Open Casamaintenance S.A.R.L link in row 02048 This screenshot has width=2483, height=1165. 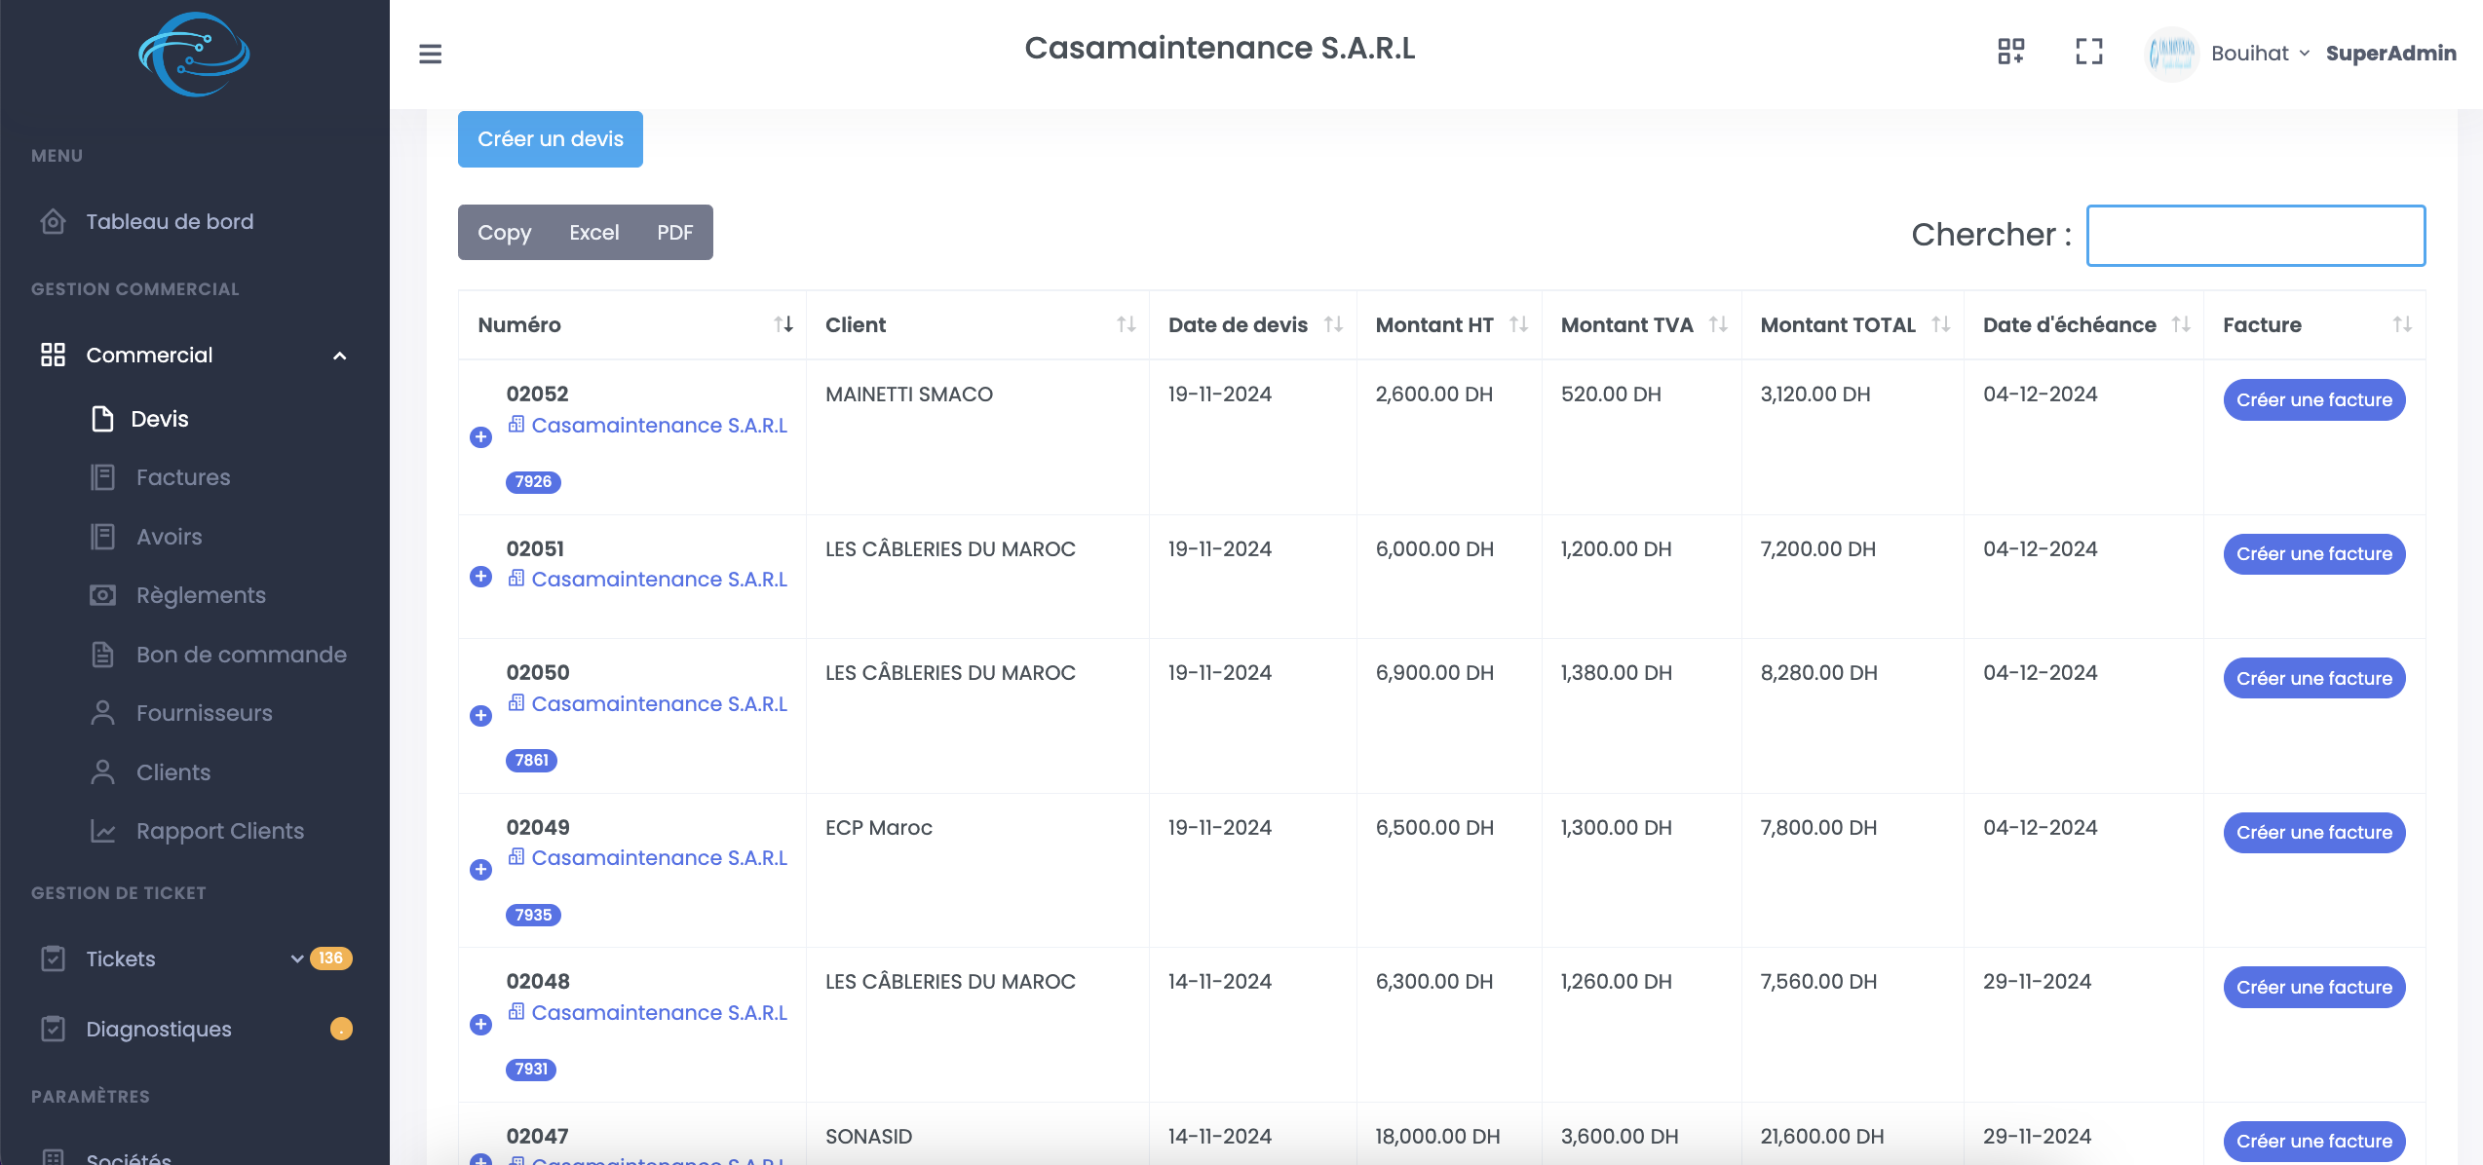click(x=659, y=1013)
